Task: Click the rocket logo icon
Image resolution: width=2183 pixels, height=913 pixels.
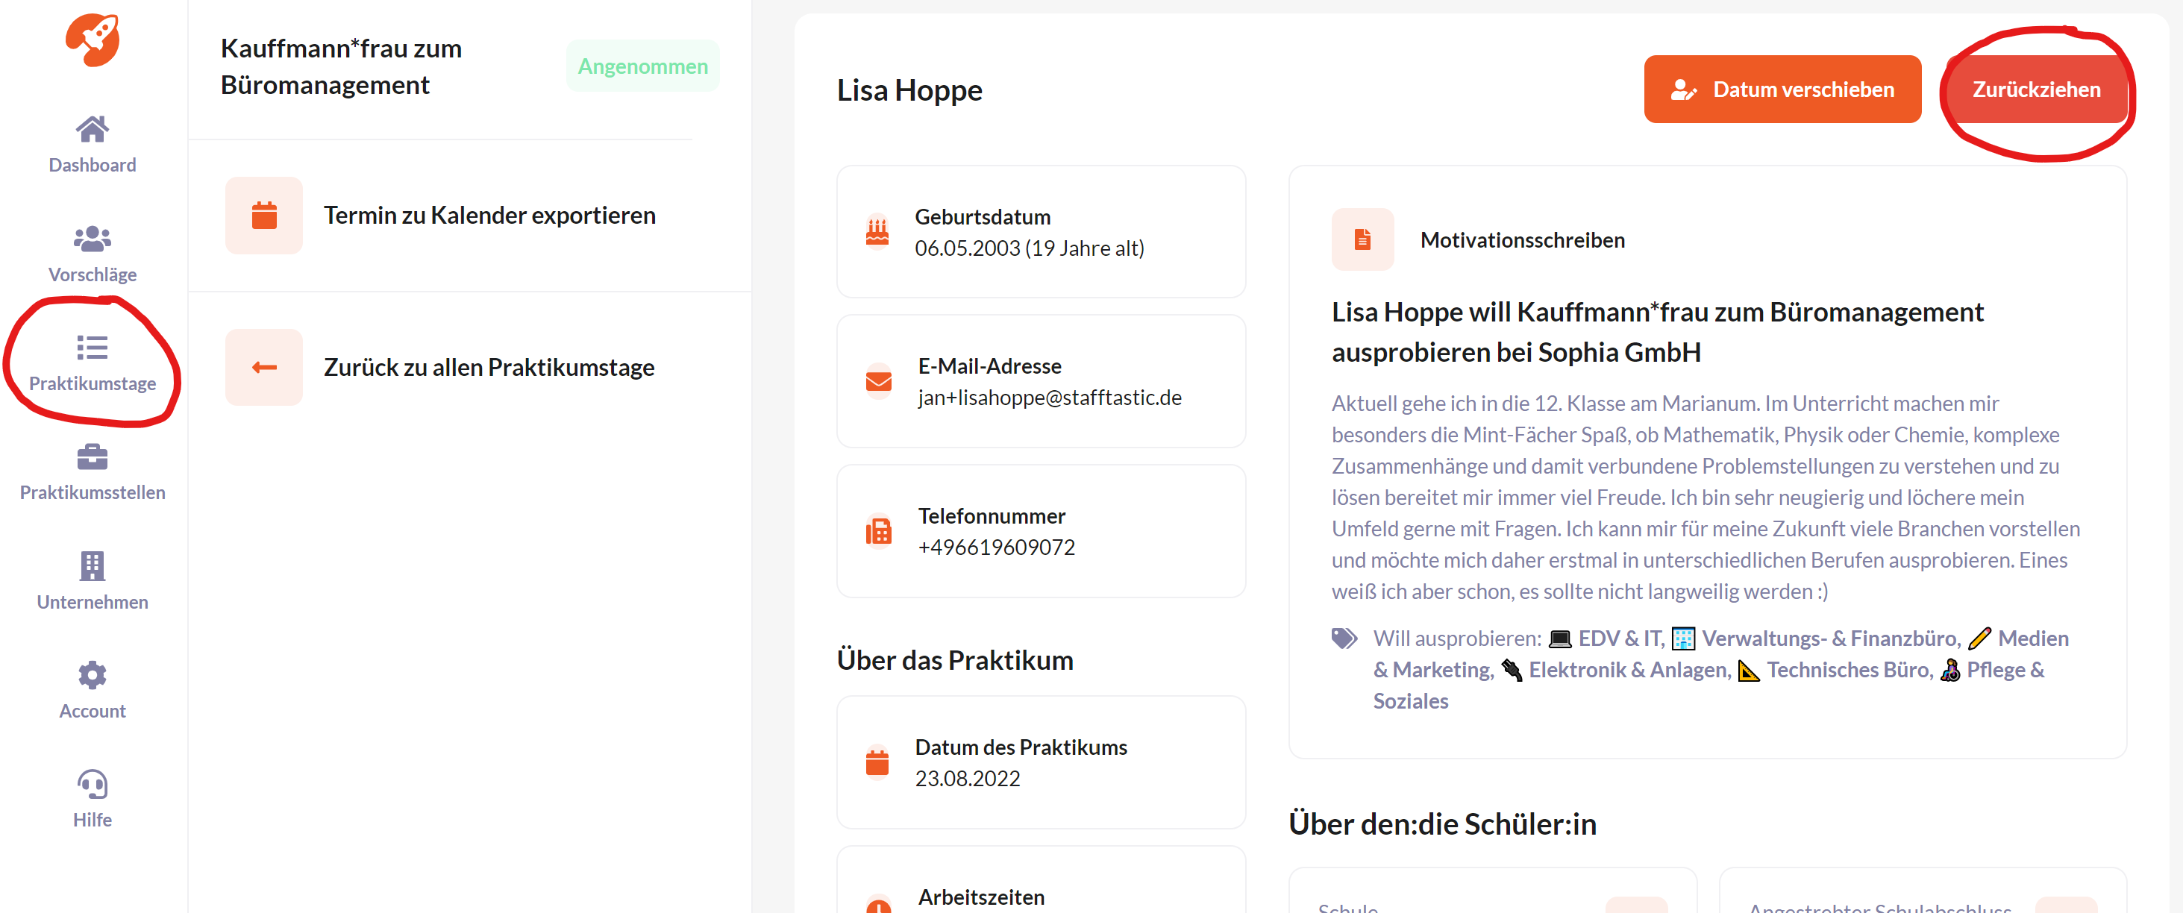Action: [x=93, y=40]
